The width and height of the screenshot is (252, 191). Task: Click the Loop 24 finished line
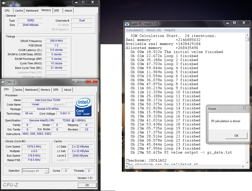coord(165,148)
